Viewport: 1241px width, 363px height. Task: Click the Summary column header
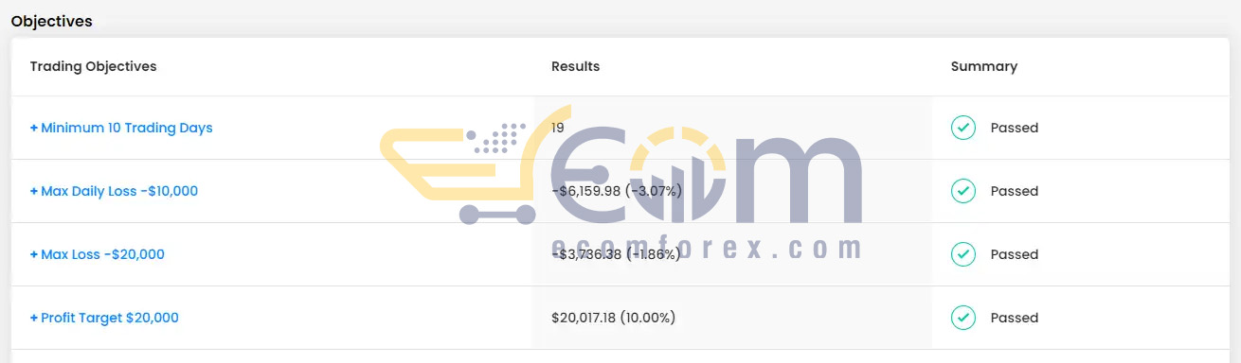tap(984, 66)
